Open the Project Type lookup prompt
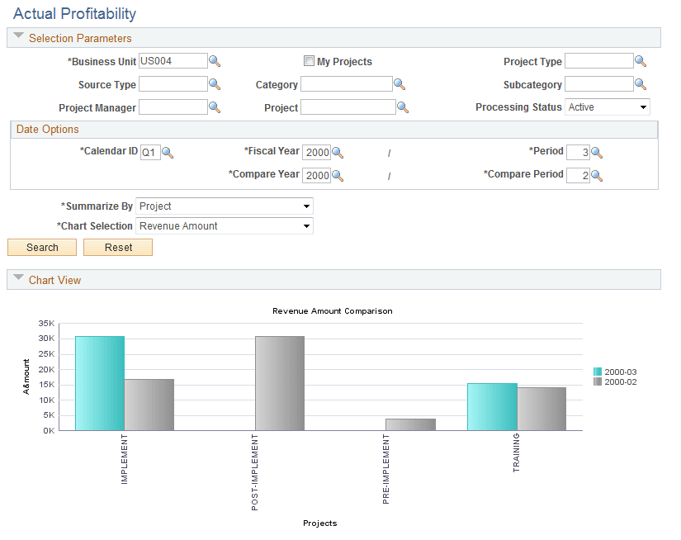Screen dimensions: 681x540 (x=641, y=60)
